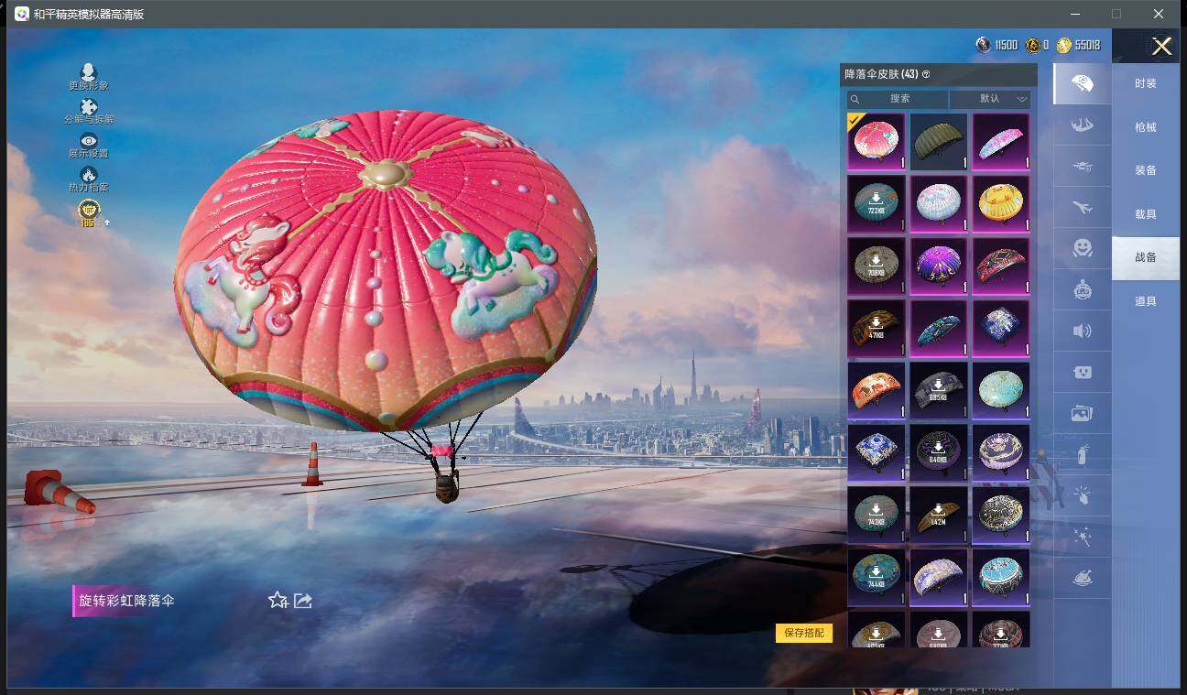Image resolution: width=1187 pixels, height=695 pixels.
Task: Click the 0 balance coin icon
Action: click(1033, 45)
